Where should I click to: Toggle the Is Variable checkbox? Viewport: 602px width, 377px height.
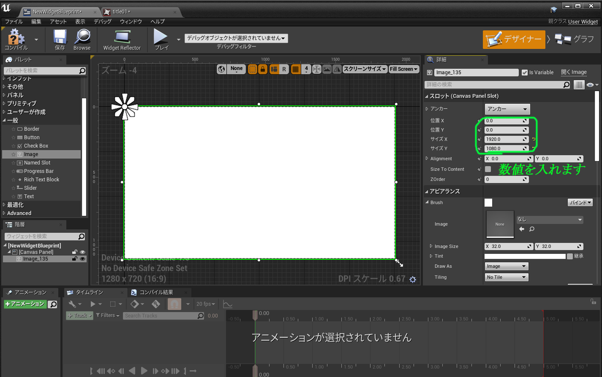coord(525,72)
